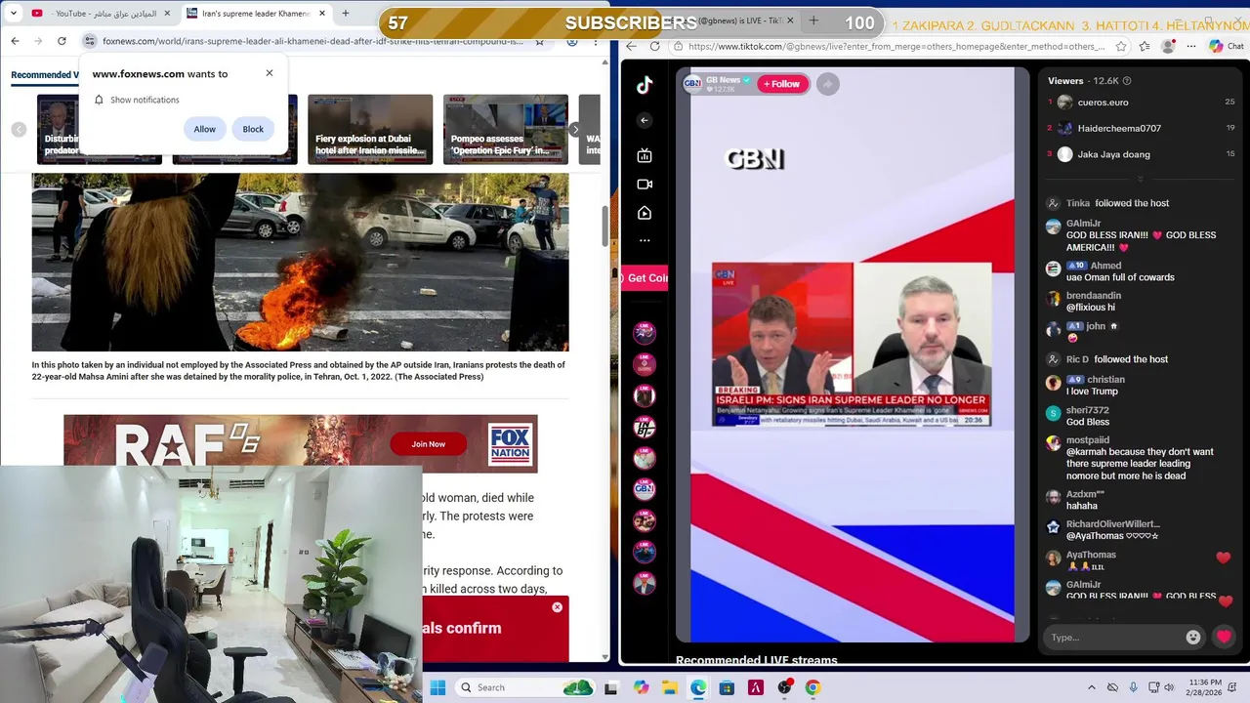Viewport: 1250px width, 703px height.
Task: Open Pompeo assesses Operation Epic Fury thumbnail
Action: click(505, 129)
